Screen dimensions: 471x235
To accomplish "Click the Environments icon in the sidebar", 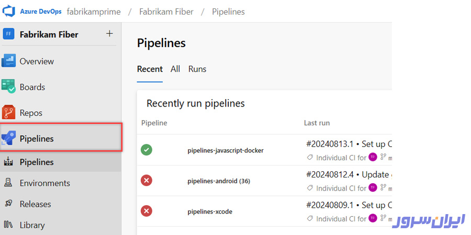I will [x=8, y=182].
